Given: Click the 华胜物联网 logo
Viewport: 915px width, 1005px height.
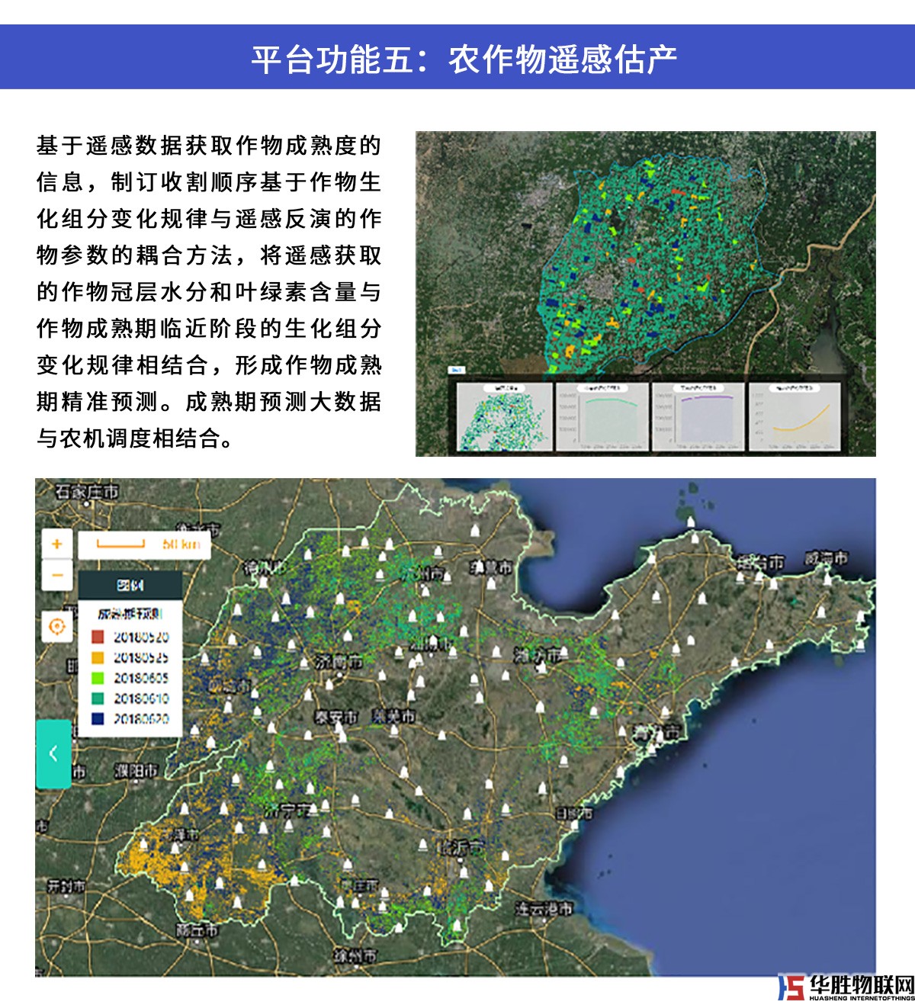Looking at the screenshot, I should [846, 987].
